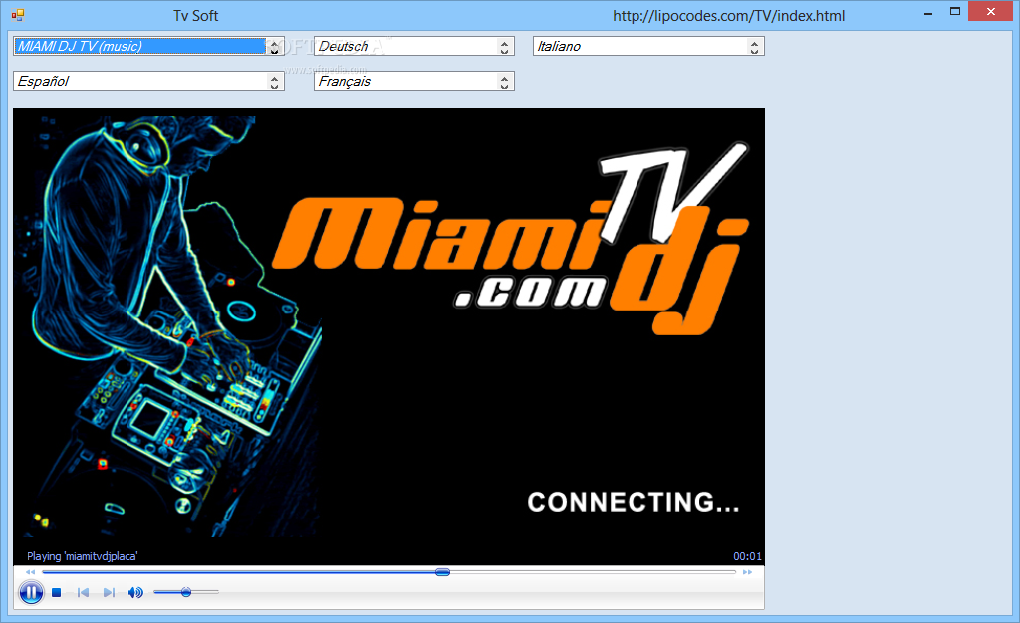This screenshot has width=1020, height=623.
Task: Open the Italiano channel list
Action: coord(648,46)
